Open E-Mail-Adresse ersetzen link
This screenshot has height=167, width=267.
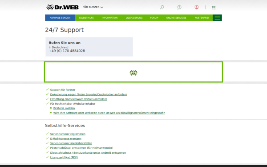click(66, 138)
